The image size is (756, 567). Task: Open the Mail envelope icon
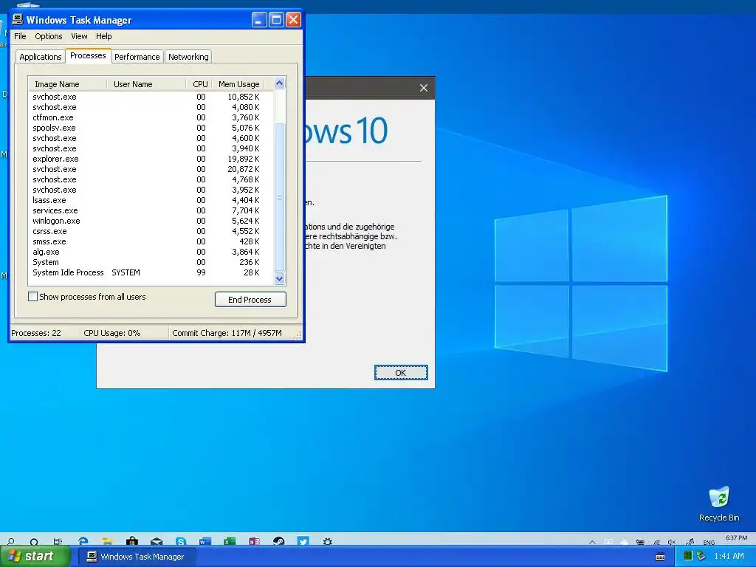pos(157,541)
